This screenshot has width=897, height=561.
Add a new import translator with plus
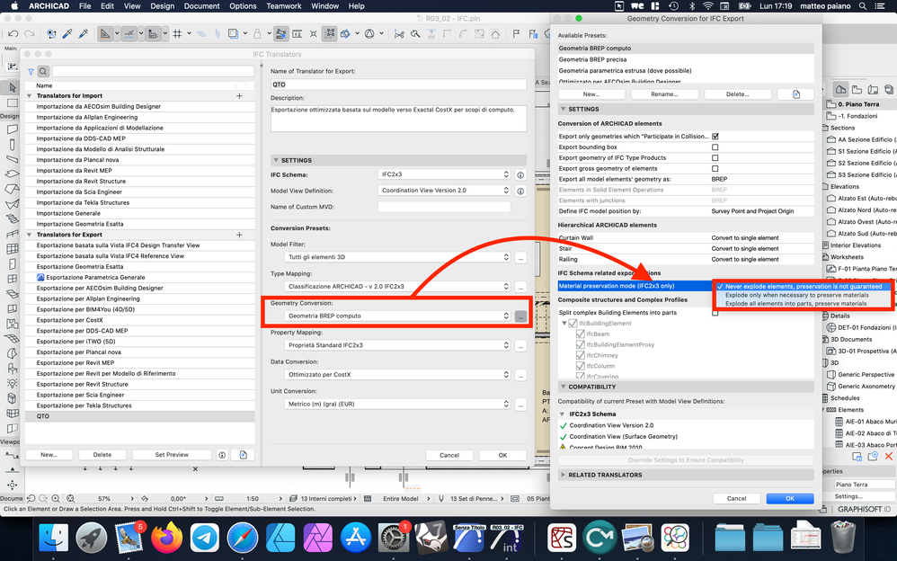tap(240, 95)
